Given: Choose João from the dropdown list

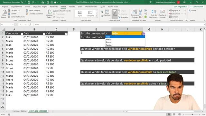Looking at the screenshot, I should (125, 37).
